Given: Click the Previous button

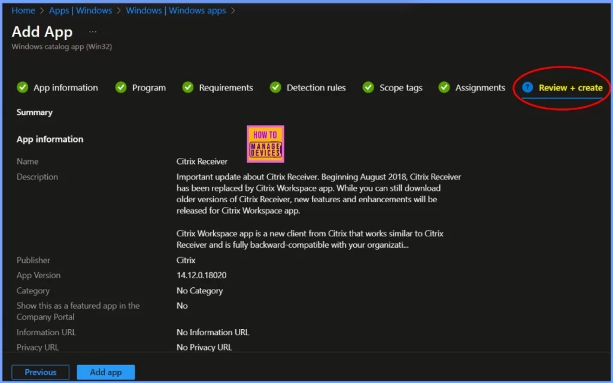Looking at the screenshot, I should 40,372.
